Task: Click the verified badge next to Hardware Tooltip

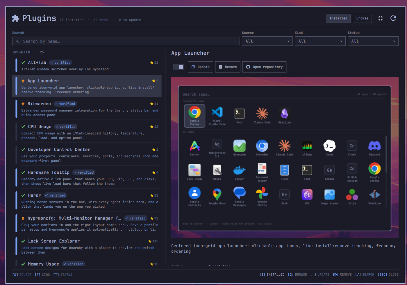Action: coord(84,172)
